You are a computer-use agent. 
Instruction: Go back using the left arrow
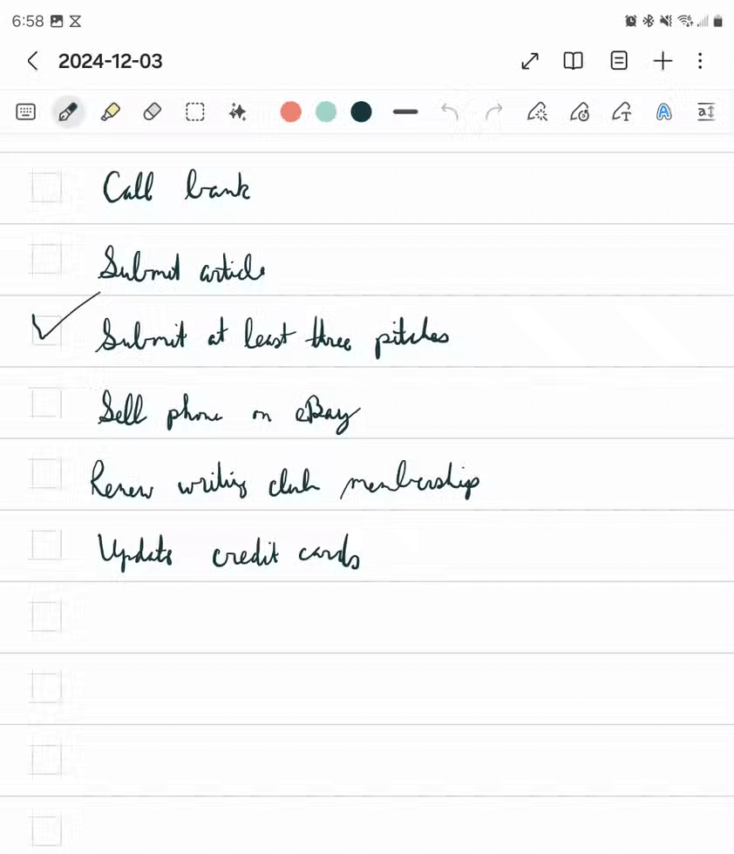(33, 60)
